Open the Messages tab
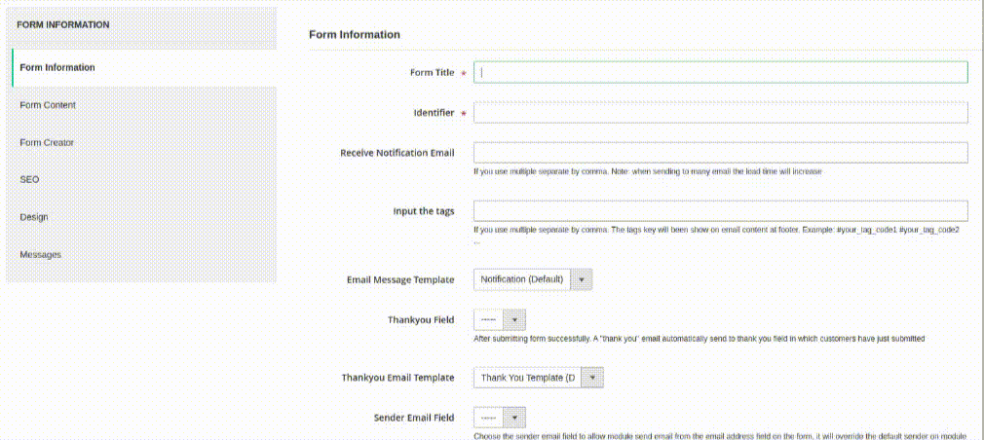The image size is (984, 440). pos(41,255)
